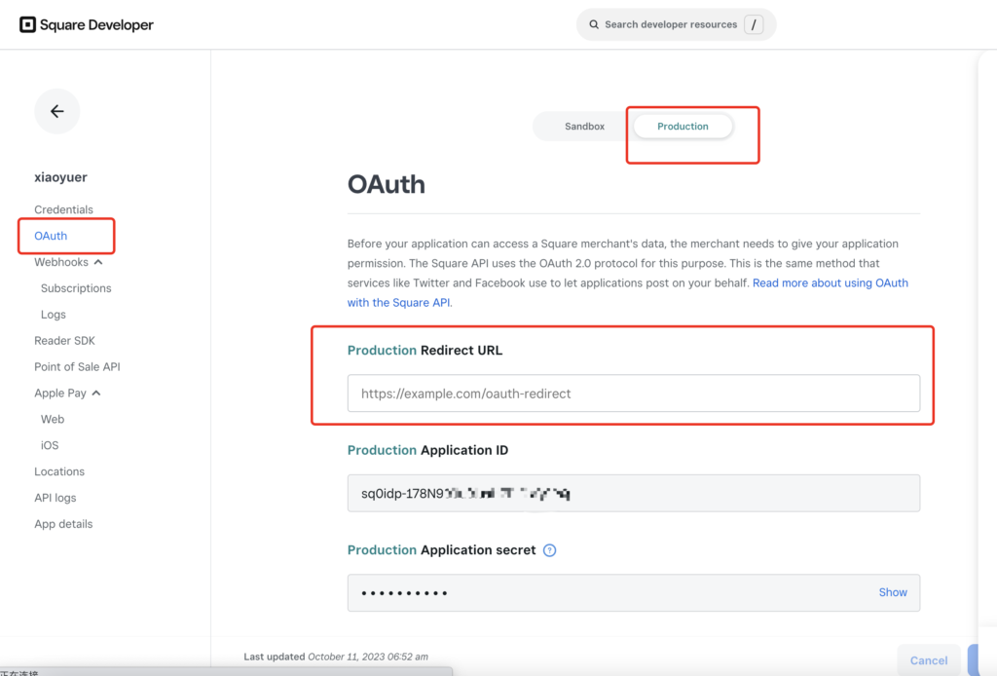This screenshot has height=676, width=997.
Task: Open the Read more about OAuth link
Action: [628, 292]
